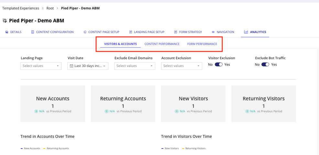Toggle the Visitor Exclusion switch

[219, 64]
